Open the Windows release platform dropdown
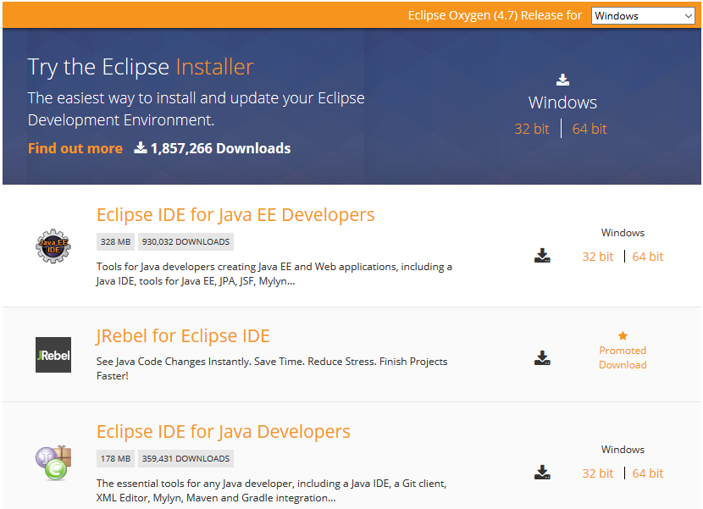Image resolution: width=703 pixels, height=509 pixels. (x=643, y=16)
